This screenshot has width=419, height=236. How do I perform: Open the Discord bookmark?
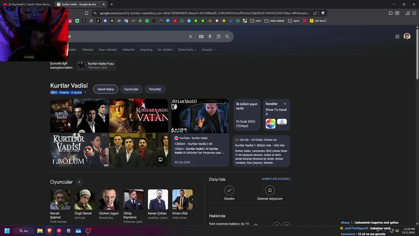click(105, 21)
